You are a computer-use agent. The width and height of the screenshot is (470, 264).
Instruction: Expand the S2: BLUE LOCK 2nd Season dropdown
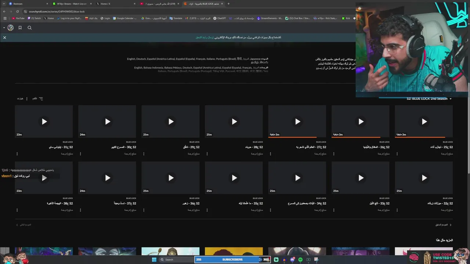[429, 99]
